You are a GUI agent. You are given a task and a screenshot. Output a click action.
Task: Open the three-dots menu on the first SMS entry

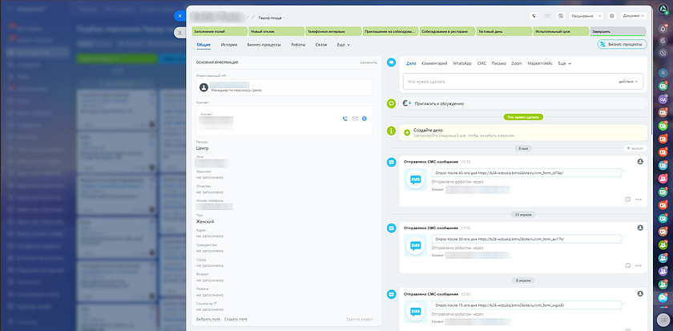[639, 200]
